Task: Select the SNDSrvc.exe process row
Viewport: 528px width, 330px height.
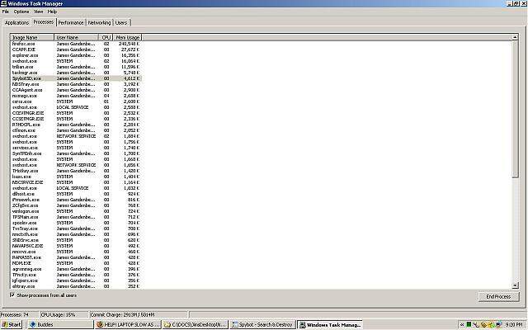Action: [x=76, y=240]
